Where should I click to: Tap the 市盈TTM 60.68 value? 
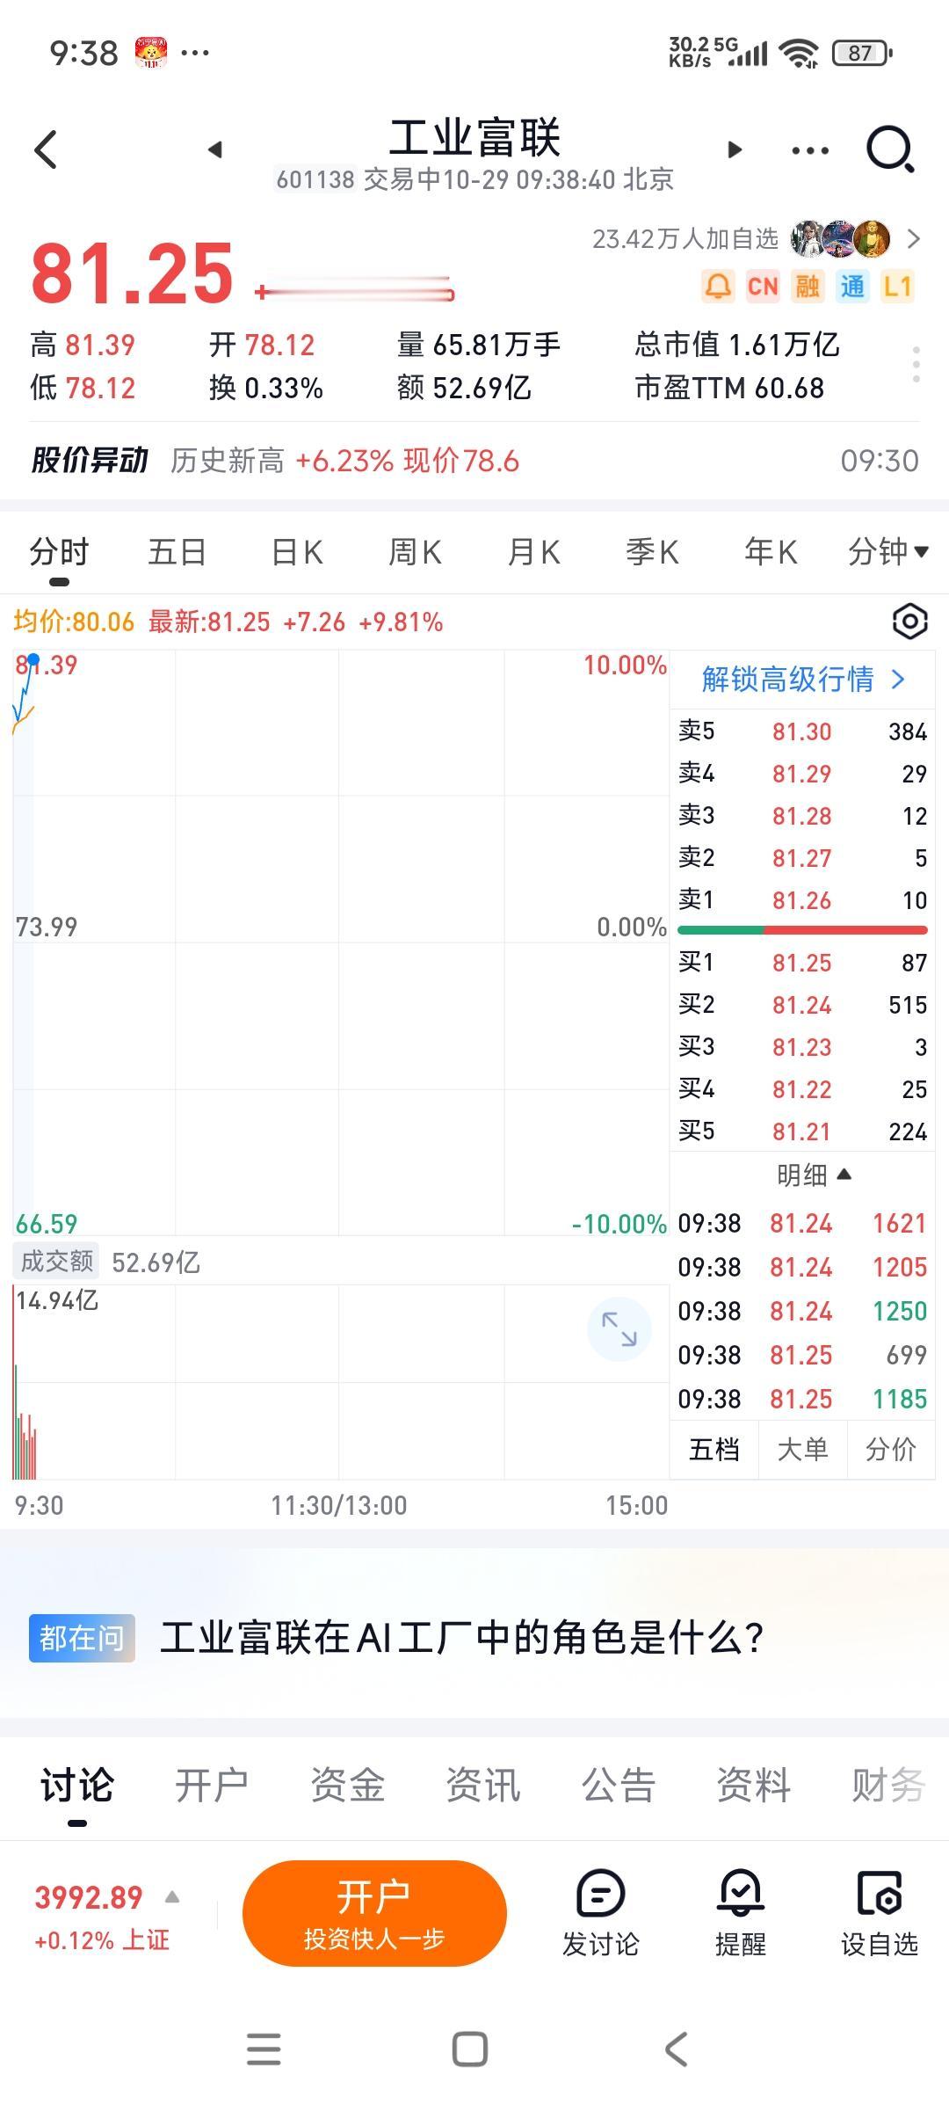tap(729, 388)
